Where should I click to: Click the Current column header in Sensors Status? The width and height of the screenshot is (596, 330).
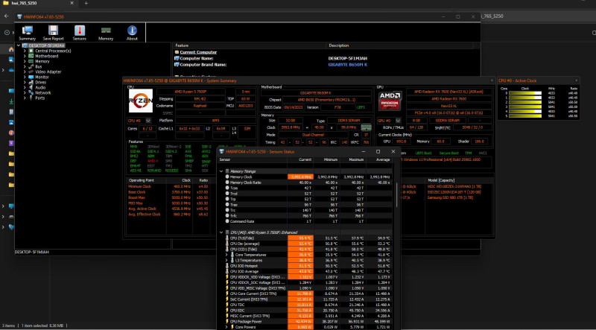pos(301,159)
